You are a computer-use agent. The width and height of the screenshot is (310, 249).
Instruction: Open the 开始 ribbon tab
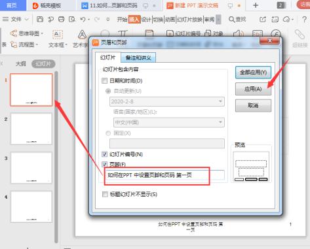point(122,20)
